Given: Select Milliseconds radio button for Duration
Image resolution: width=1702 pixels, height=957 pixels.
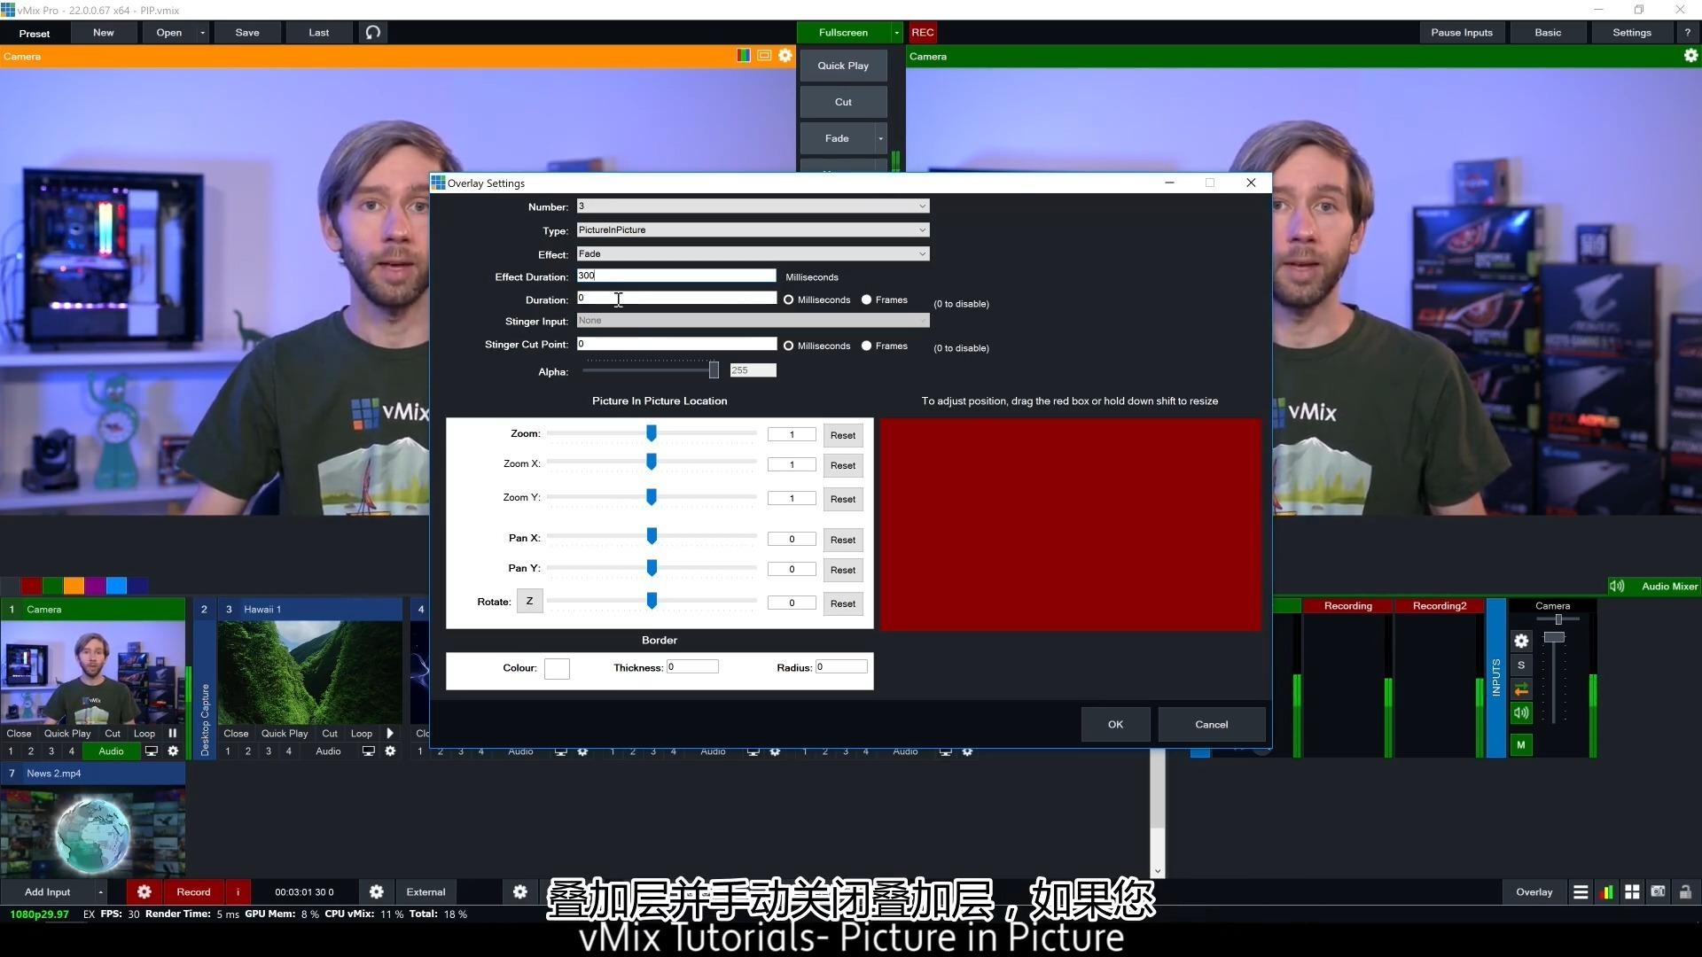Looking at the screenshot, I should coord(789,300).
